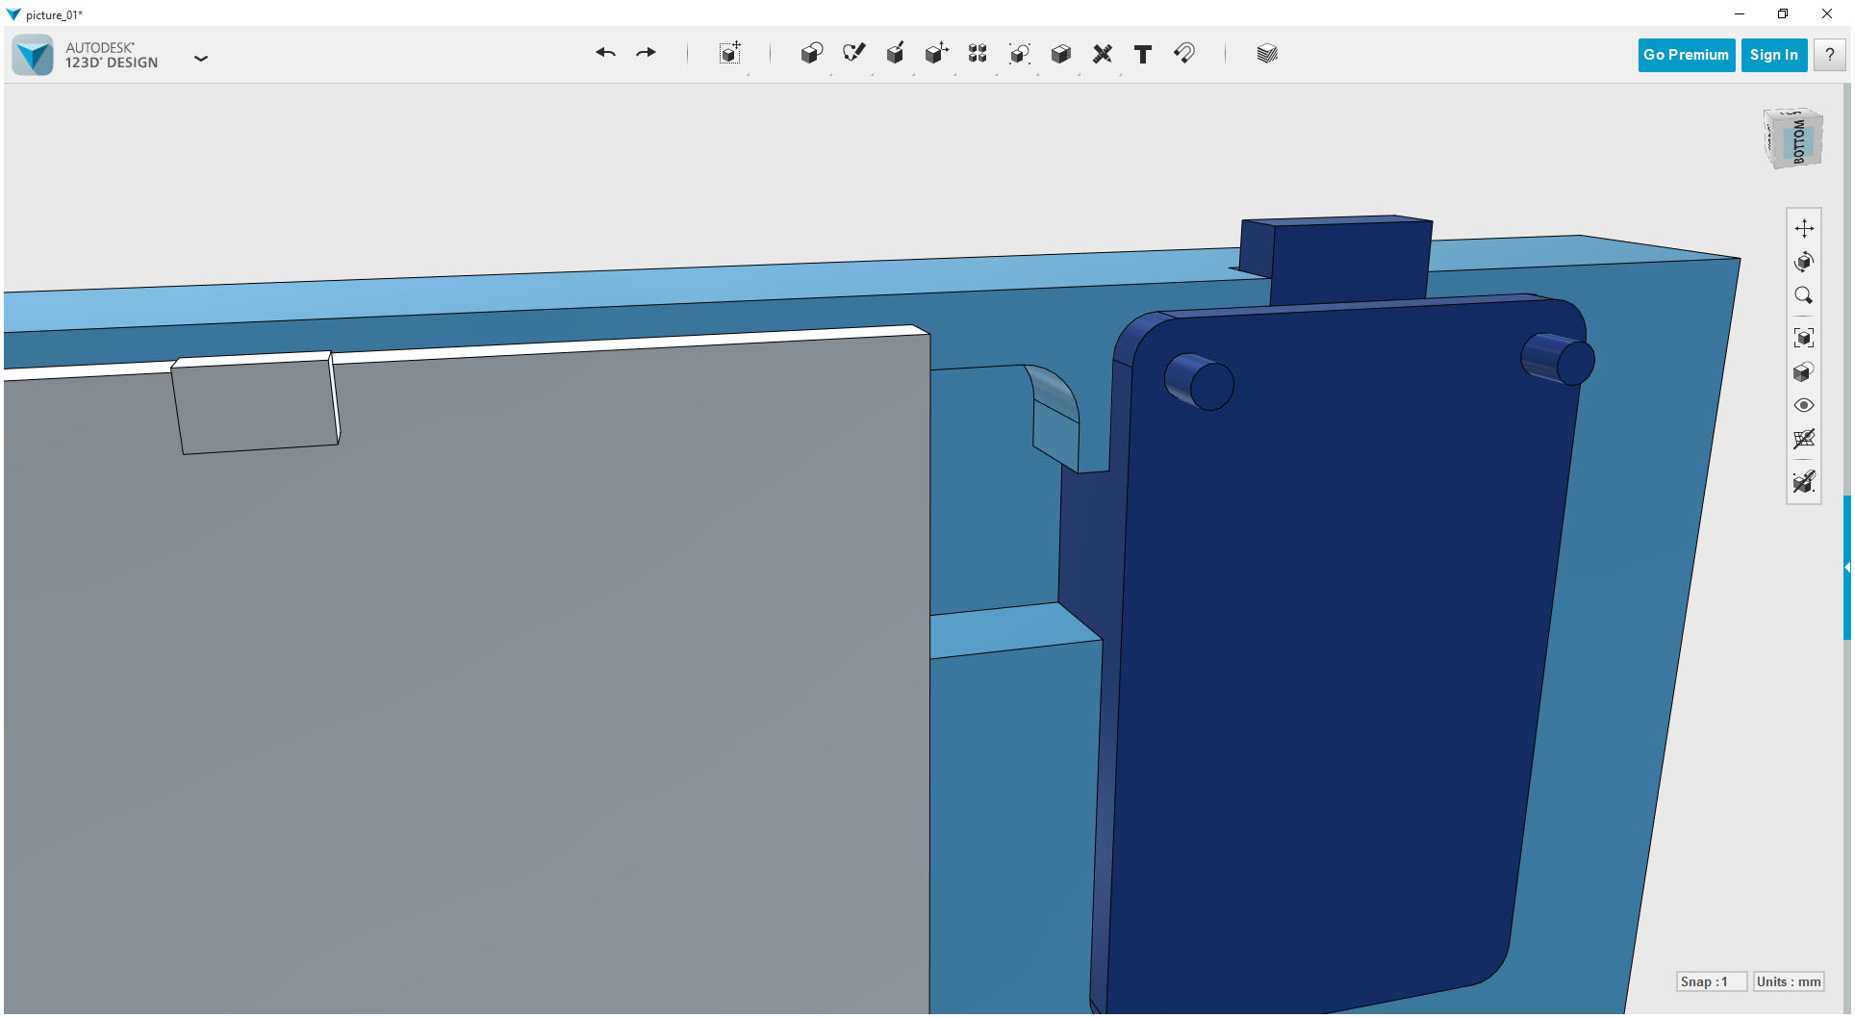Select the Construct tool

tap(895, 54)
